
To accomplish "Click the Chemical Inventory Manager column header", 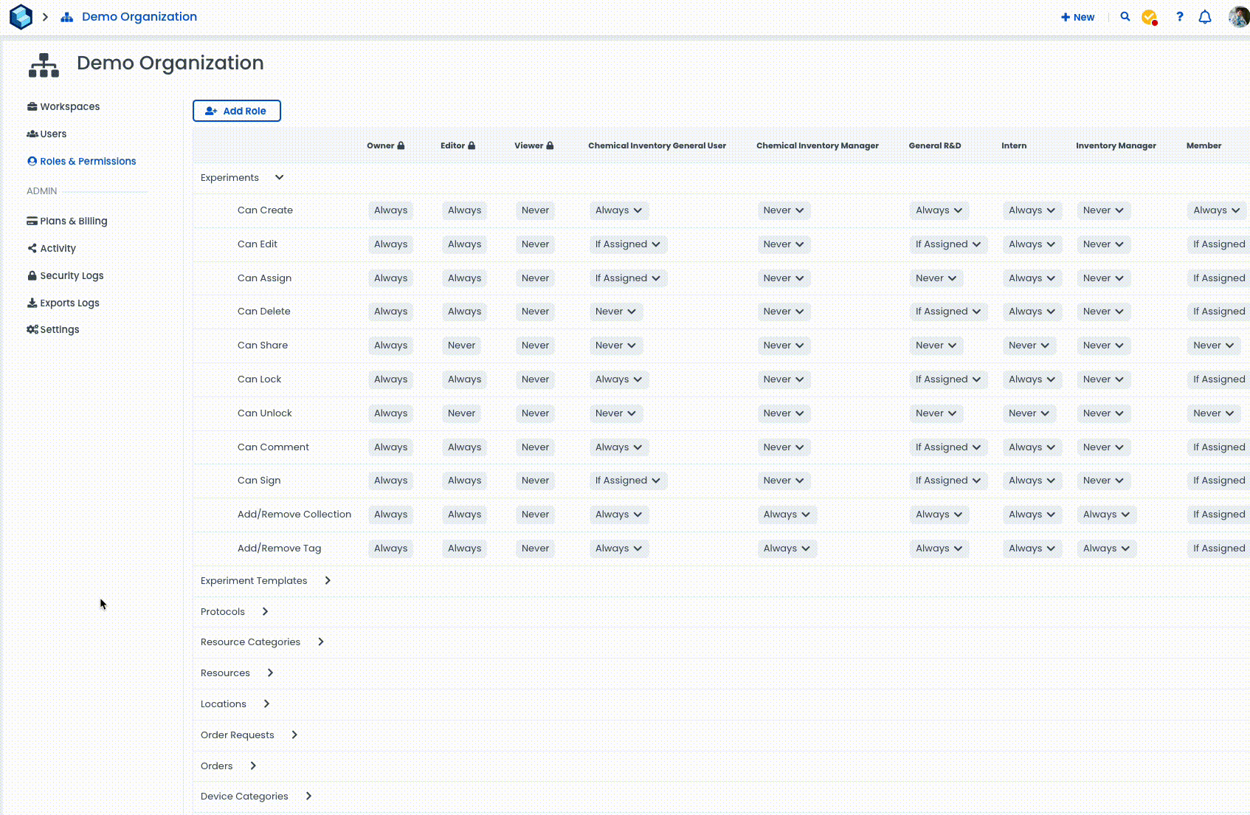I will [x=818, y=145].
